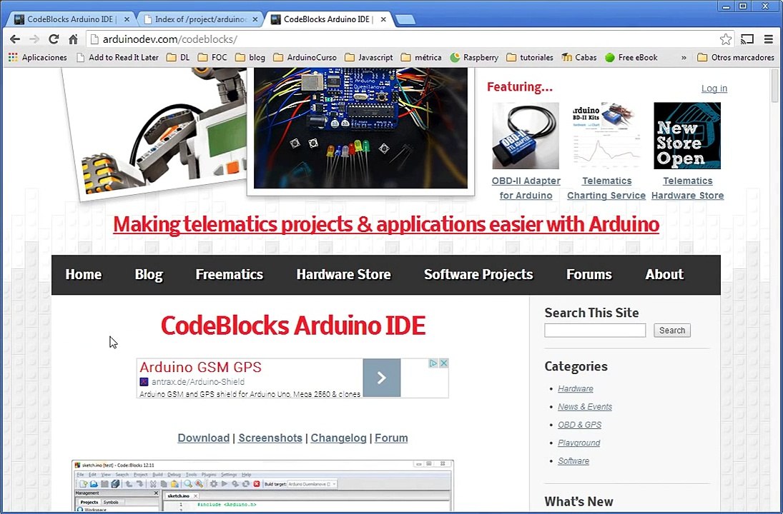Viewport: 783px width, 514px height.
Task: Click the Log in link
Action: [714, 89]
